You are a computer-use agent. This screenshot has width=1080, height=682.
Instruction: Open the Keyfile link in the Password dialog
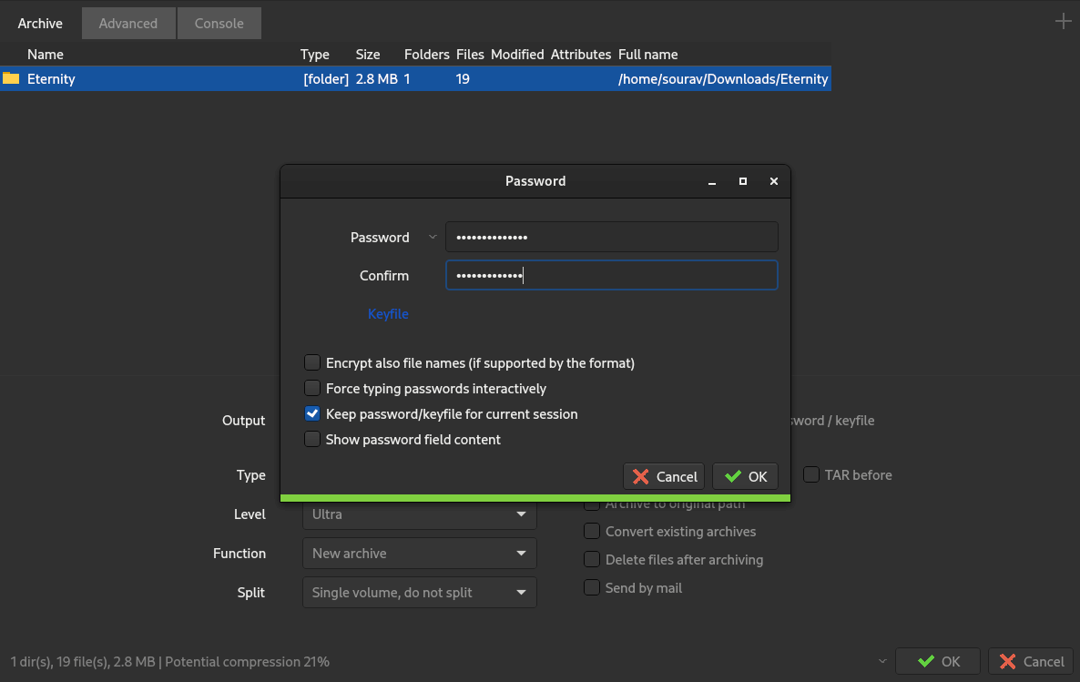[x=388, y=313]
